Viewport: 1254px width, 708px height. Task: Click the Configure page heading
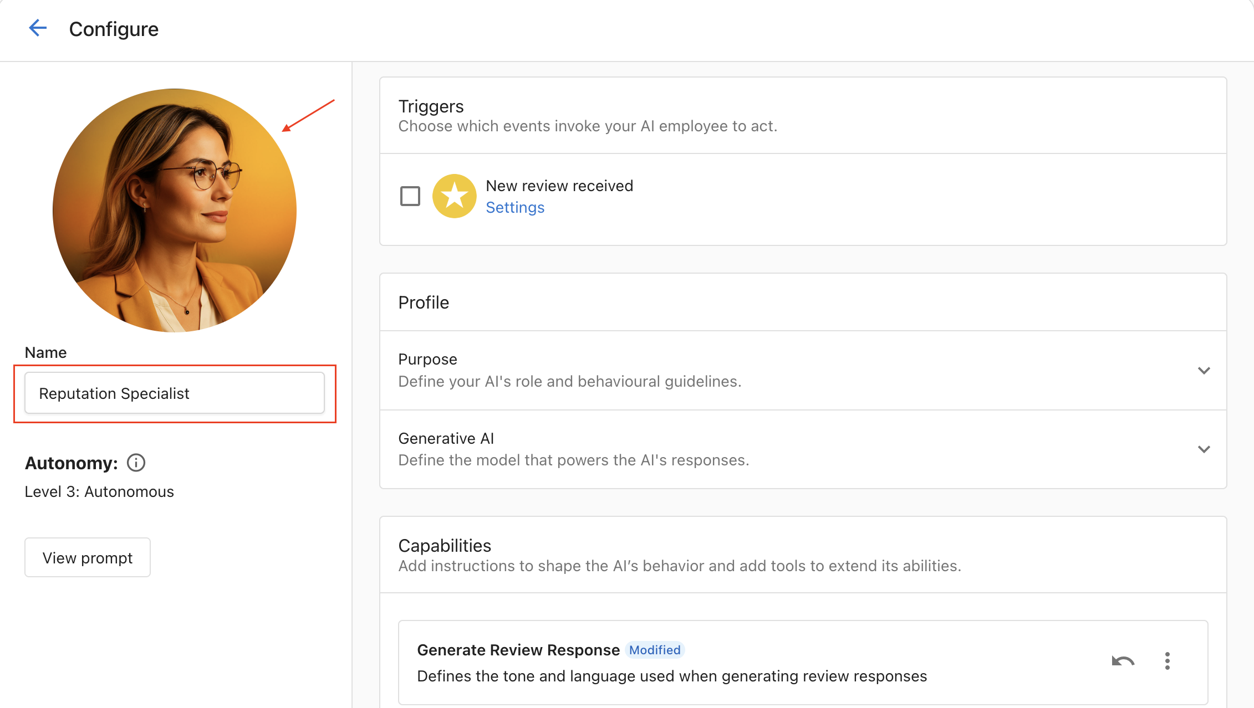(114, 29)
